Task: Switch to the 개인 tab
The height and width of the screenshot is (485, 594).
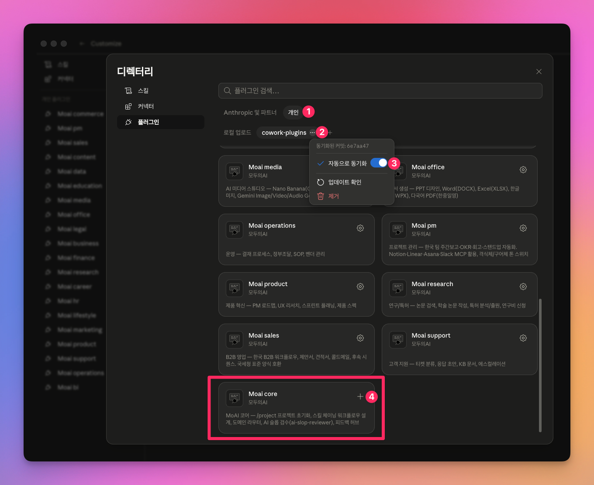Action: pyautogui.click(x=294, y=113)
